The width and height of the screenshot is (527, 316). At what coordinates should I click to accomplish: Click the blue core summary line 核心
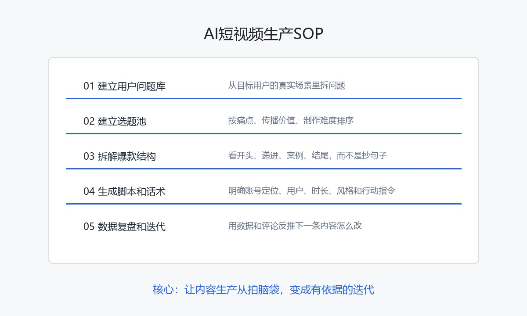263,290
